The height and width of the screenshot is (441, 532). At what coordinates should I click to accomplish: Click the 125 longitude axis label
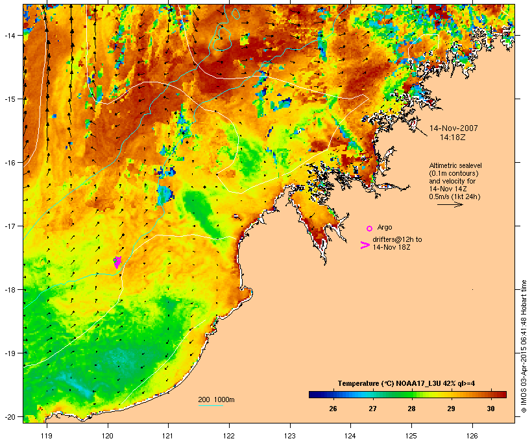point(411,436)
